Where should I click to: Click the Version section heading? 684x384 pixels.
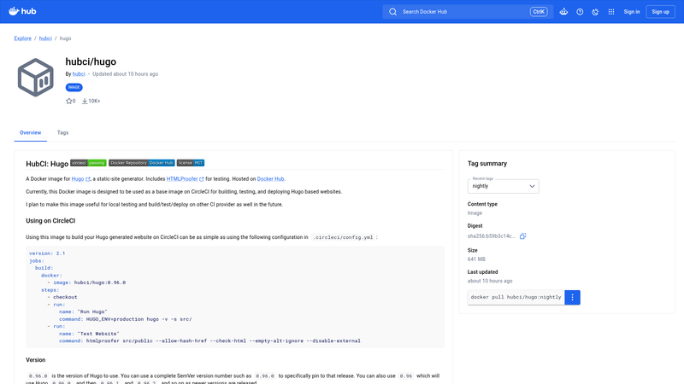coord(36,360)
